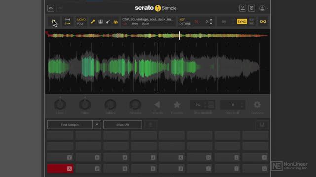Click the Release knob

[x=135, y=104]
